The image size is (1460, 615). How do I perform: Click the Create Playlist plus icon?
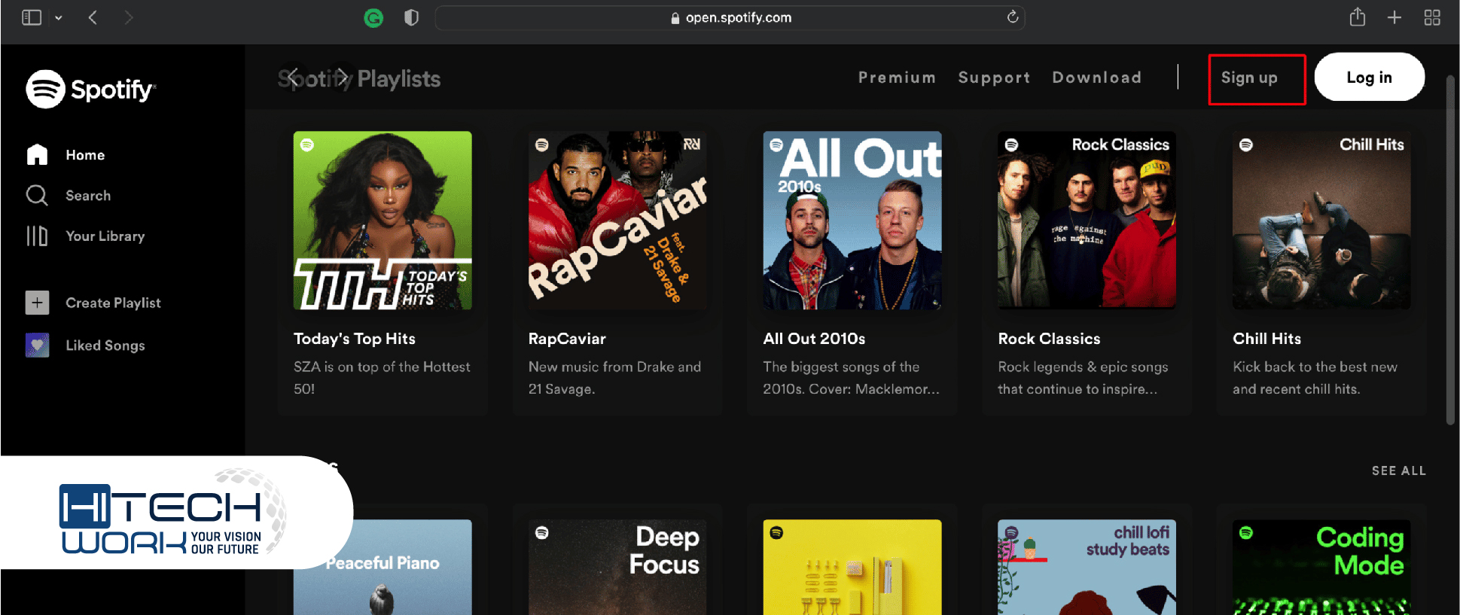click(x=37, y=303)
